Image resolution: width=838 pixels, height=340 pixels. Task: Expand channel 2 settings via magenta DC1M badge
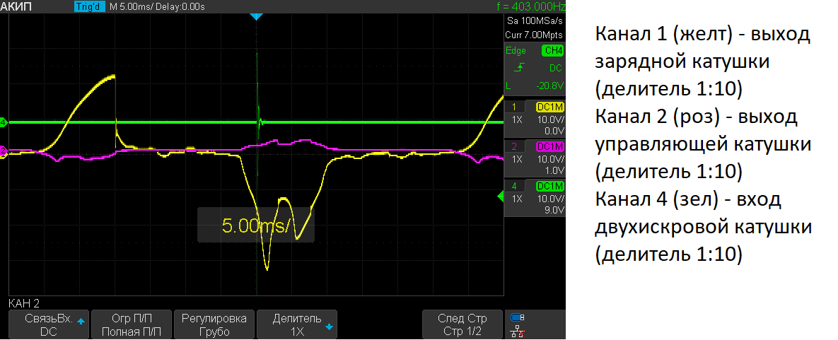(550, 146)
